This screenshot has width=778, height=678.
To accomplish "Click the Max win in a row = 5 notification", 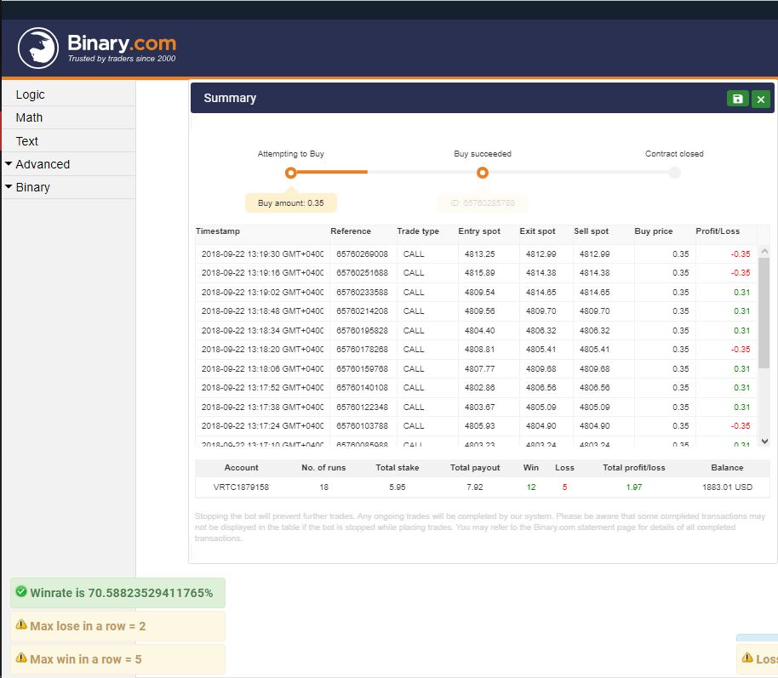I will (x=117, y=659).
